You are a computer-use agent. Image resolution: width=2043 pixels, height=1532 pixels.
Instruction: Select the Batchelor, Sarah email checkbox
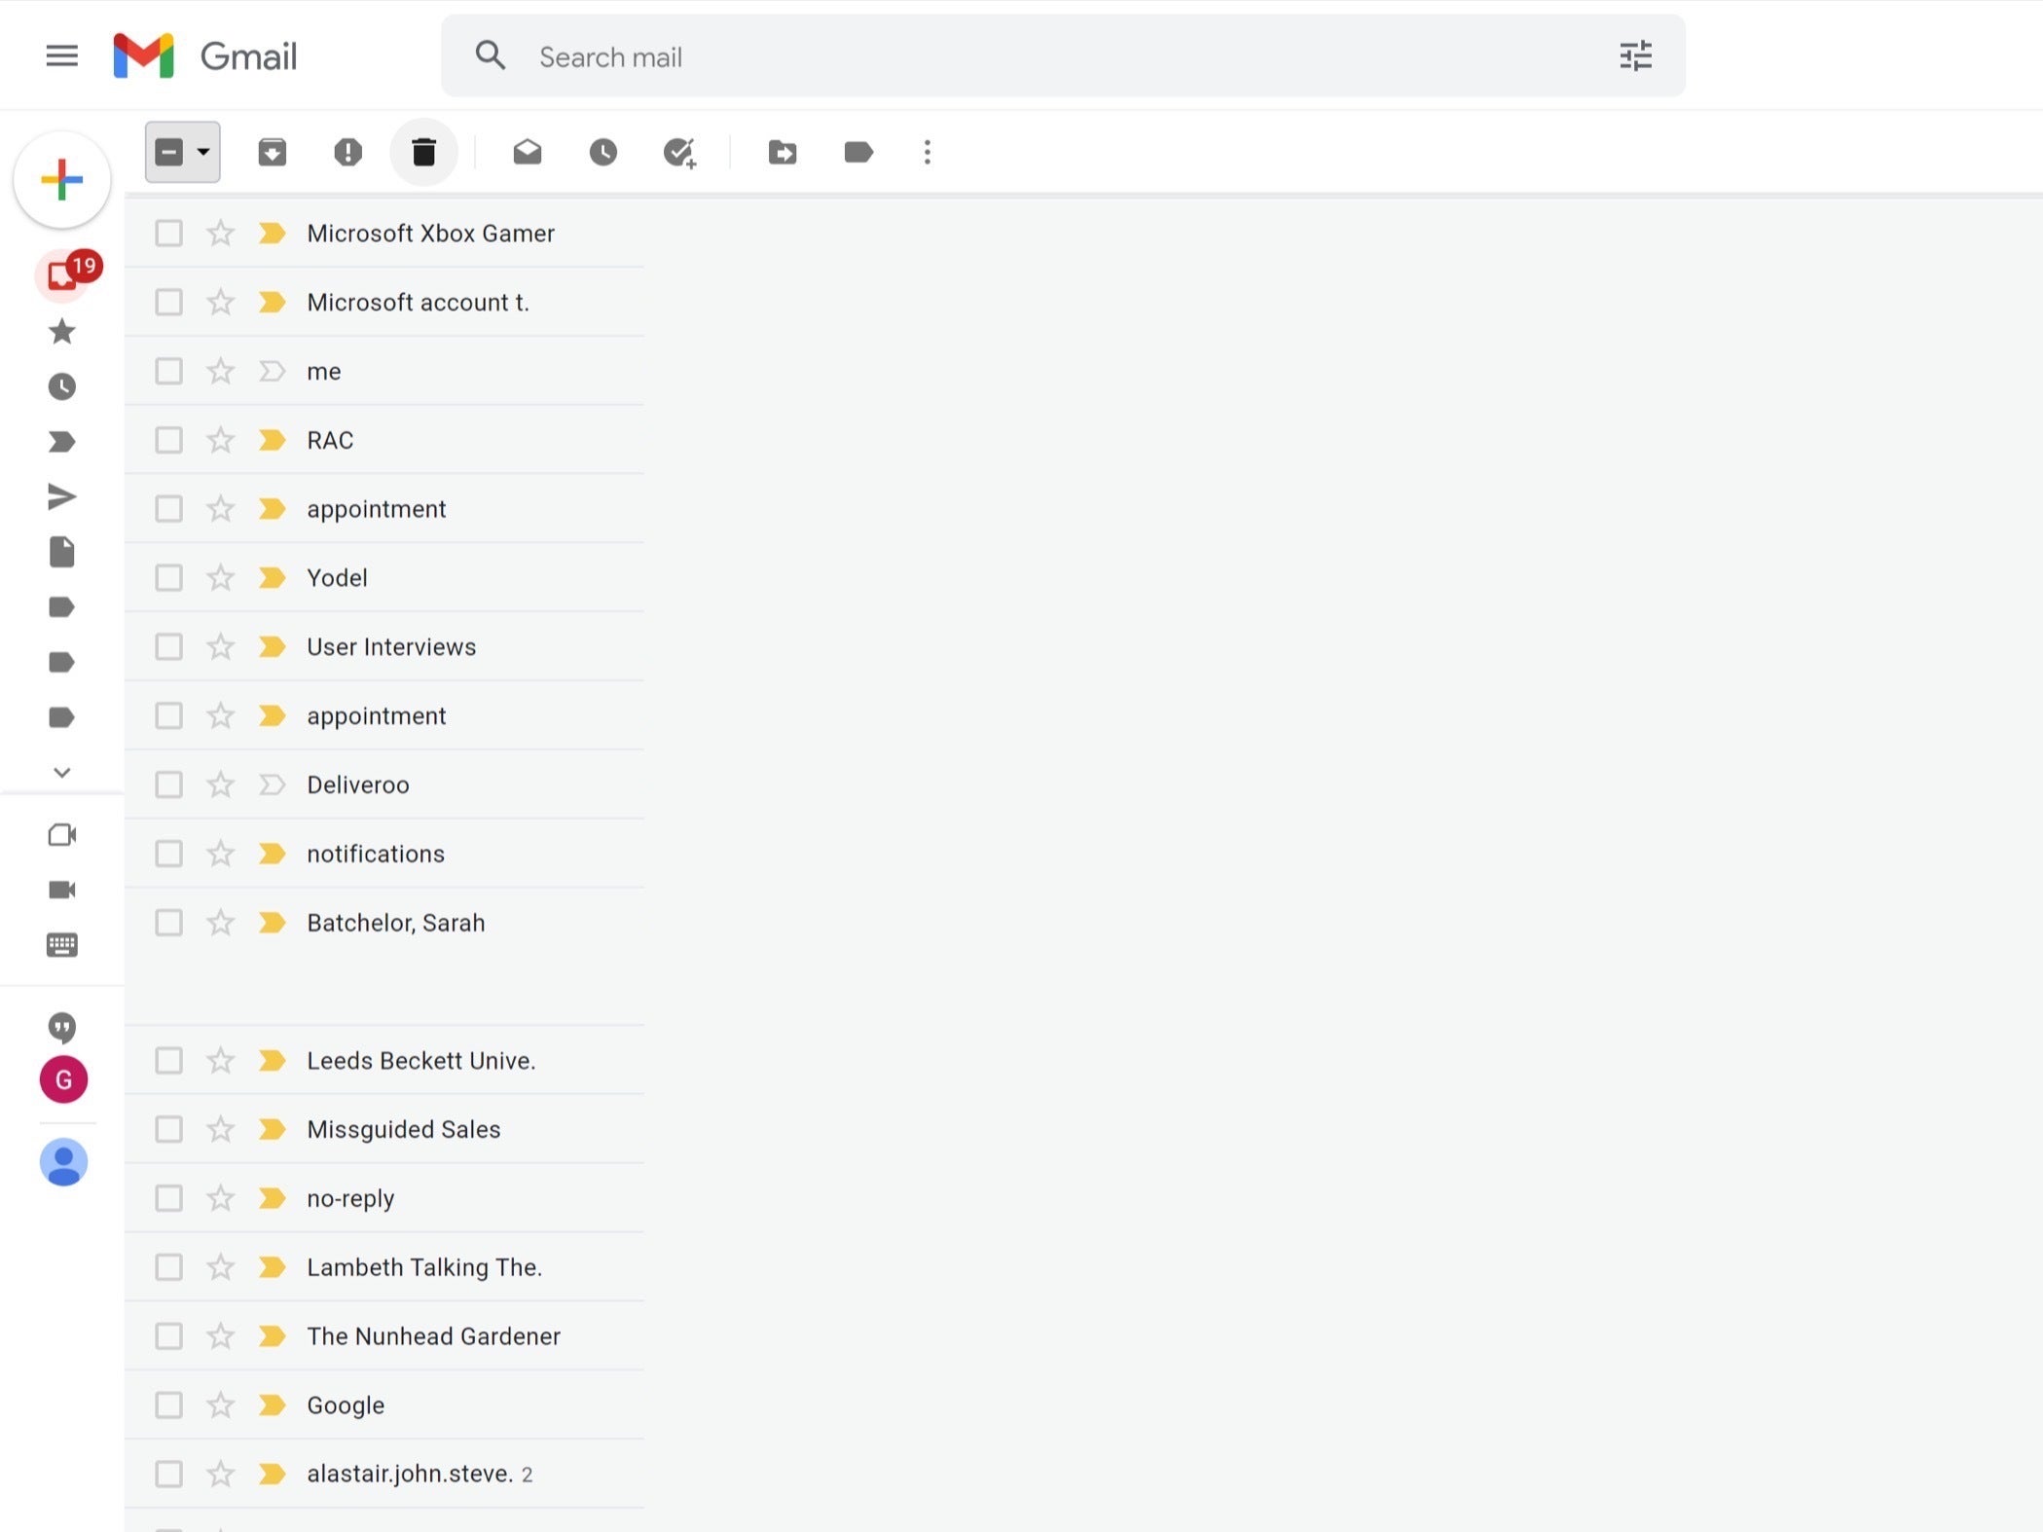point(168,923)
